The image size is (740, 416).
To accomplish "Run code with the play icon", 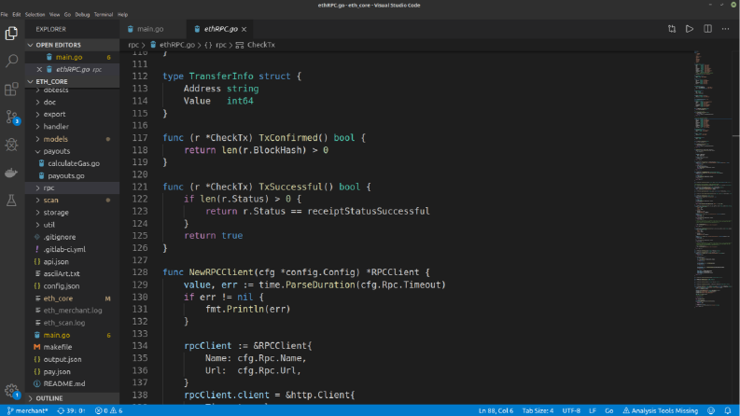I will click(x=690, y=29).
